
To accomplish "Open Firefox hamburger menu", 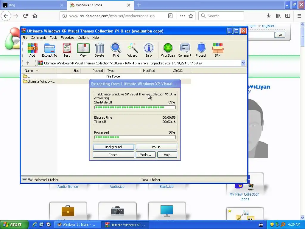I will click(x=299, y=16).
